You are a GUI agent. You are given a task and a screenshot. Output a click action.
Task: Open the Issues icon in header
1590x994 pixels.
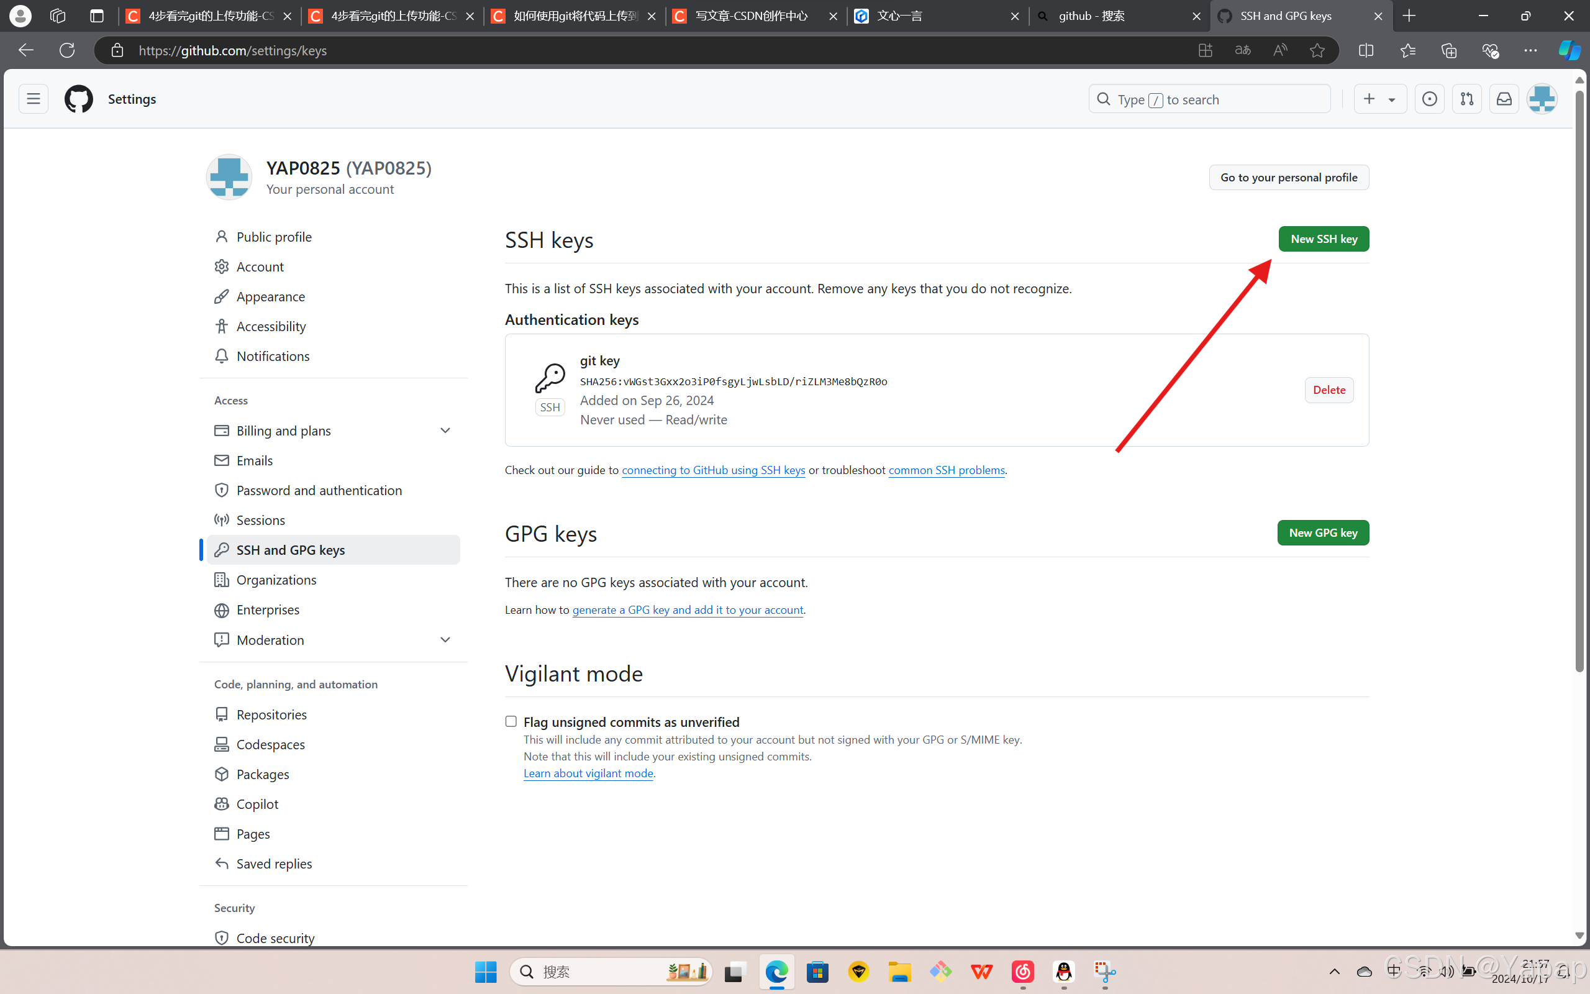[x=1429, y=99]
